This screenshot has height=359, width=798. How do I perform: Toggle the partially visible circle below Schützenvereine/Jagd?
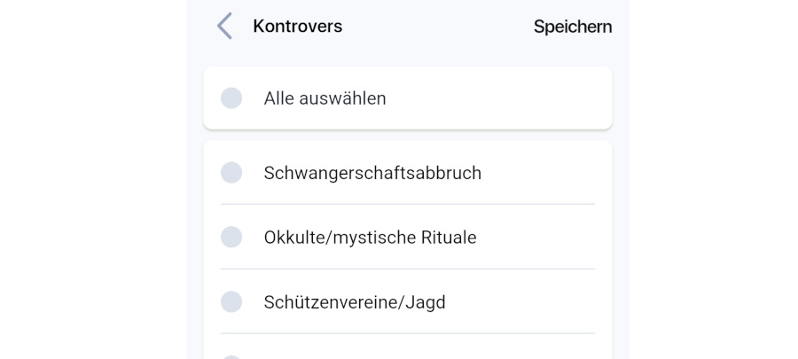(x=231, y=356)
